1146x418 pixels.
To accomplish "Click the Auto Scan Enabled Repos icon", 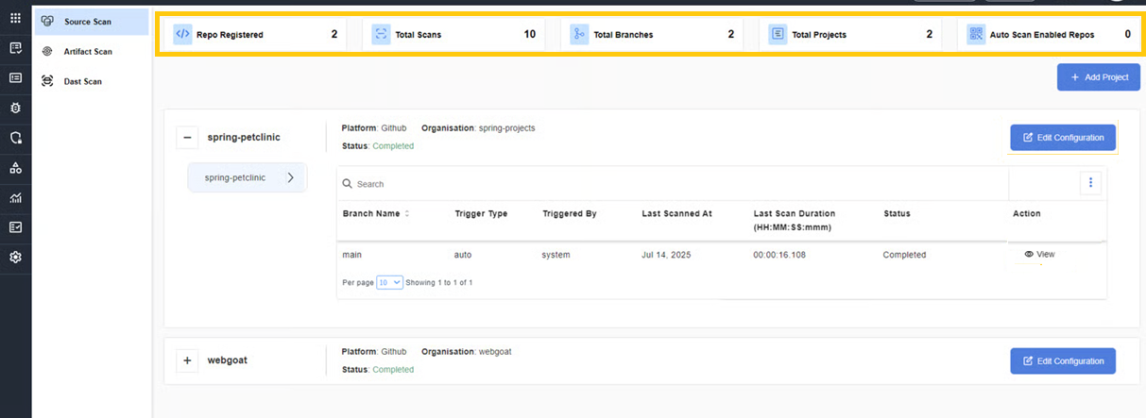I will [976, 34].
